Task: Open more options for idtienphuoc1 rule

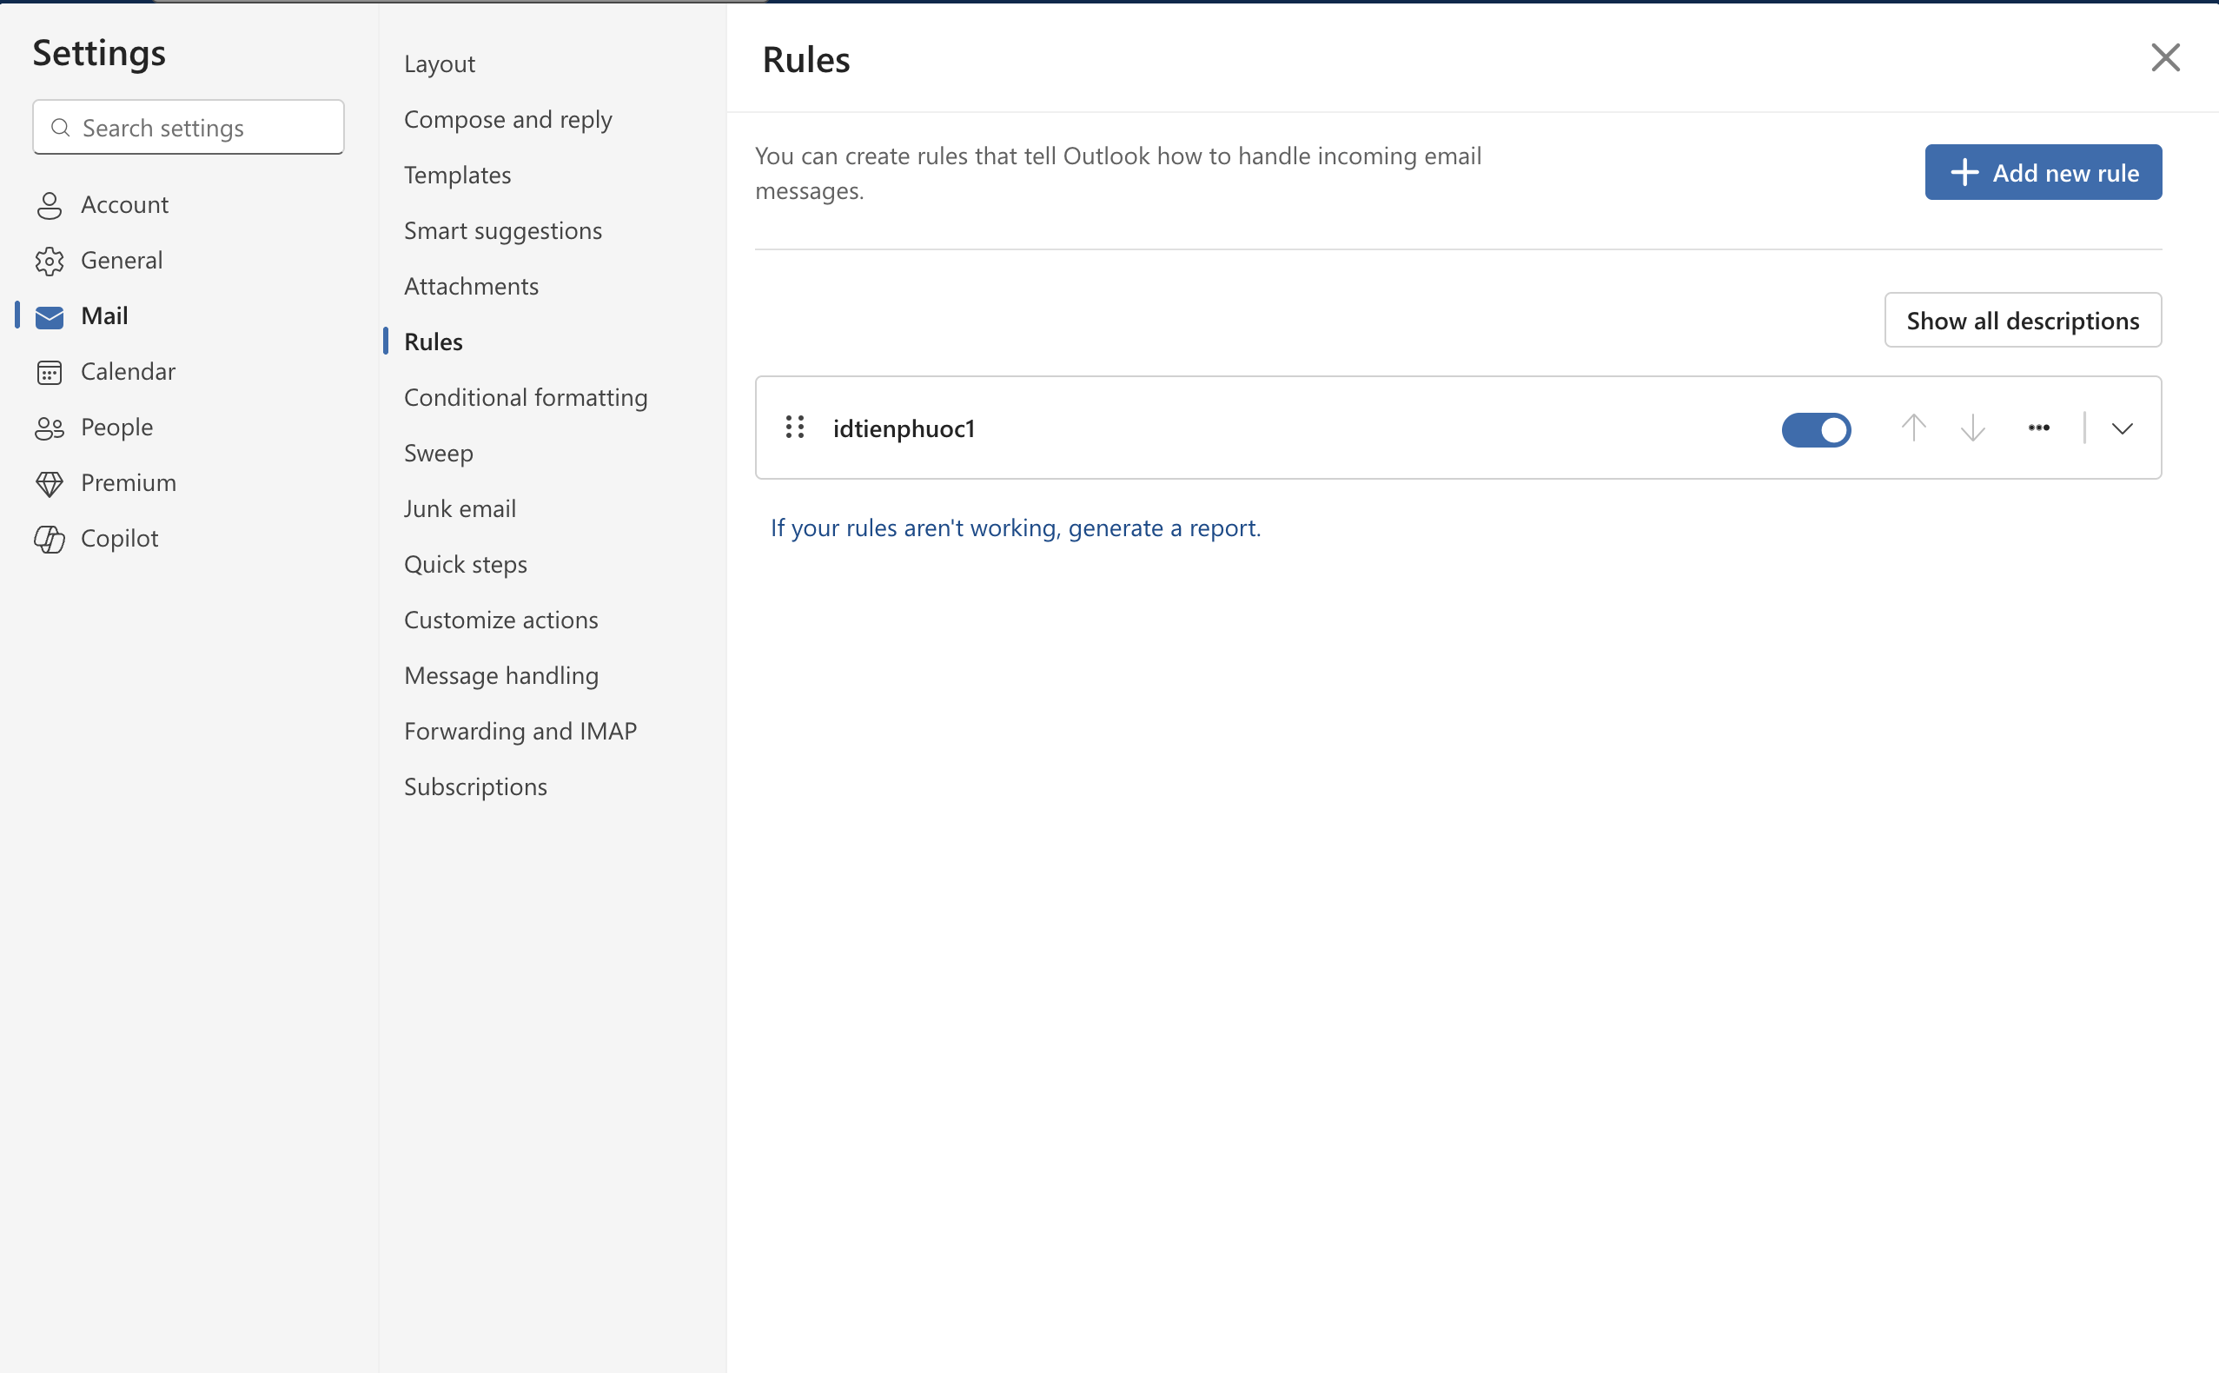Action: (x=2038, y=428)
